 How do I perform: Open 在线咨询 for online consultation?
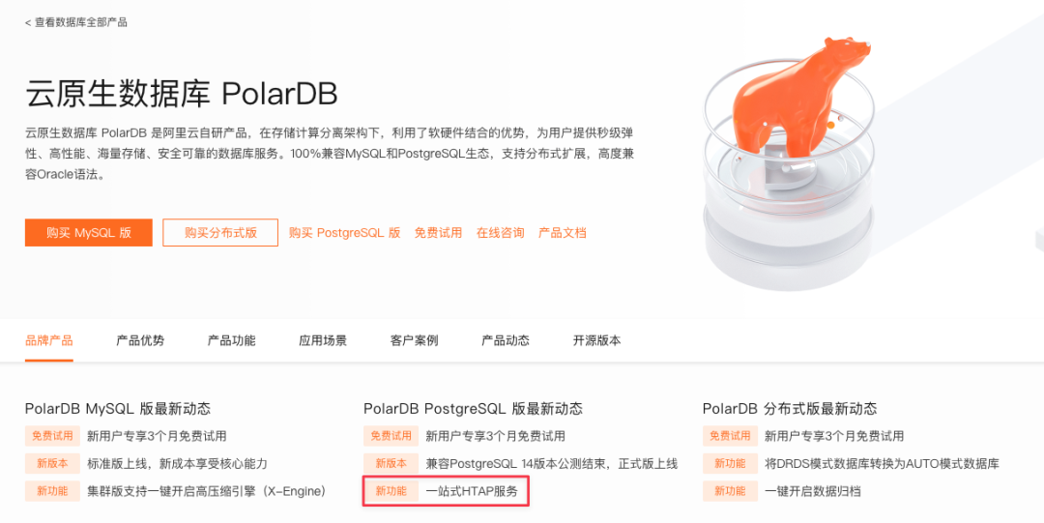(x=500, y=233)
